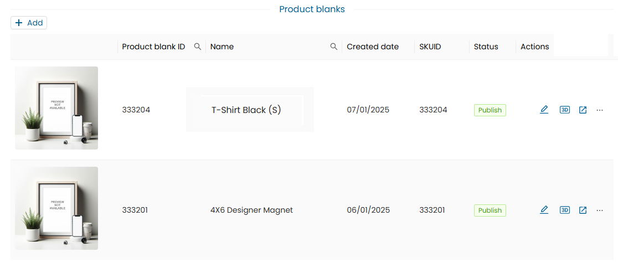Screen dimensions: 618x262
Task: Select the T-Shirt Black (S) preview thumbnail
Action: (x=56, y=108)
